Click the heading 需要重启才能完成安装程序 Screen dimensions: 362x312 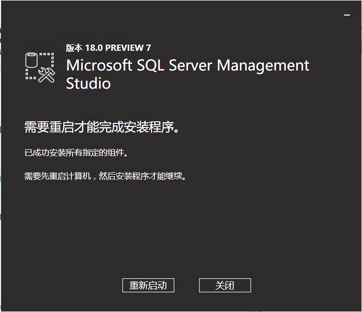102,127
